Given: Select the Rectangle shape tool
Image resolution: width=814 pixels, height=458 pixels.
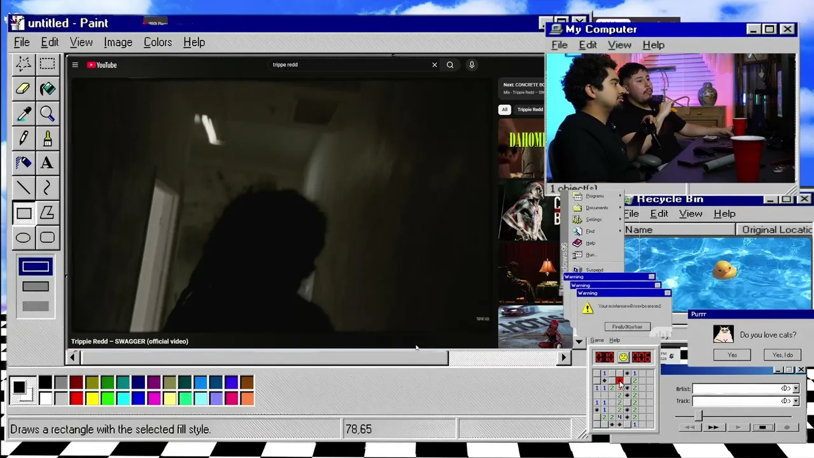Looking at the screenshot, I should [x=24, y=212].
